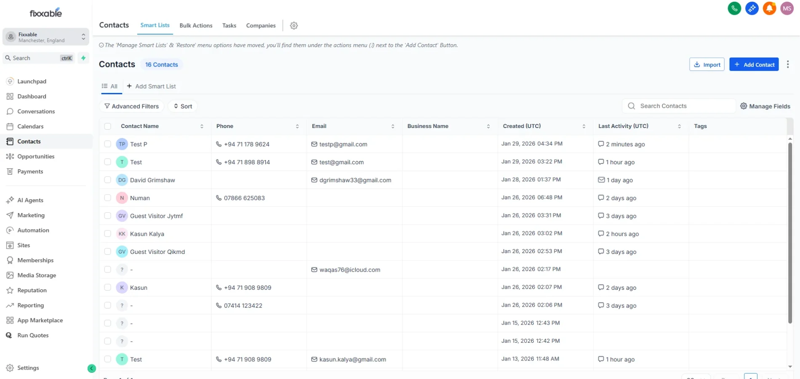800x379 pixels.
Task: Open Advanced Filters
Action: [x=131, y=106]
